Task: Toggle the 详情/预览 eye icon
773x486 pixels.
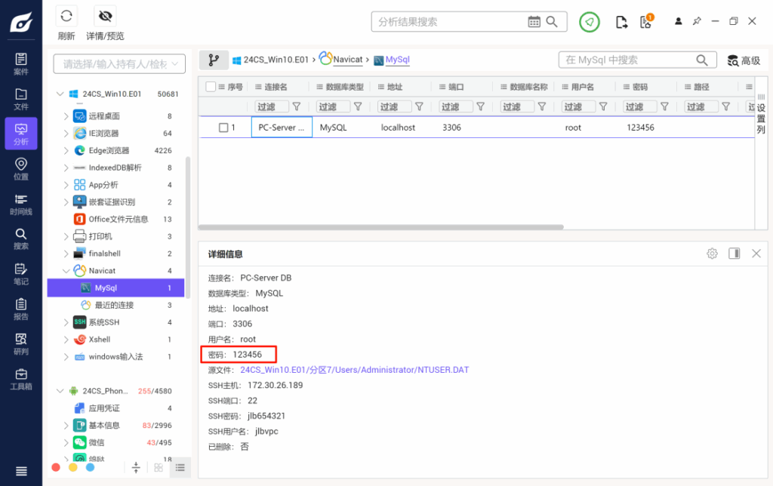Action: point(105,16)
